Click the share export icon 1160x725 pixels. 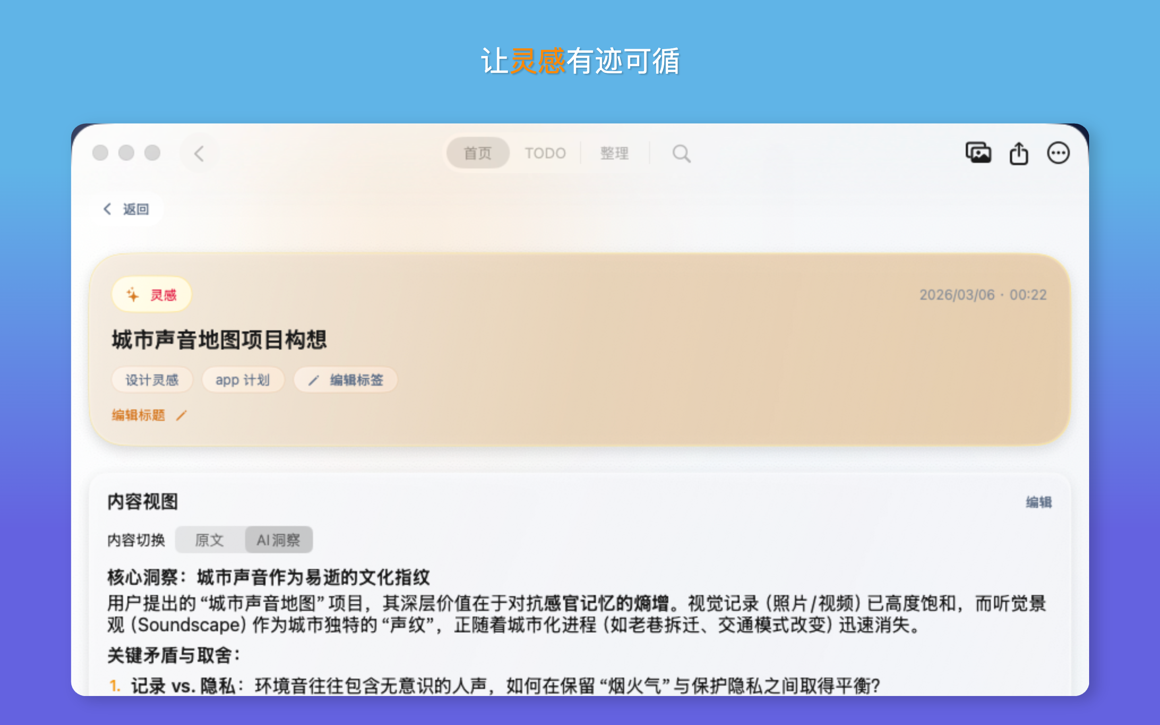coord(1019,153)
